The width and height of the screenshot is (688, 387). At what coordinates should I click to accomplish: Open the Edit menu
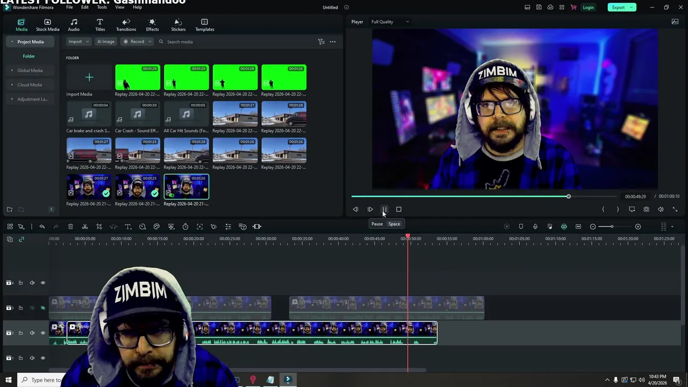(85, 8)
